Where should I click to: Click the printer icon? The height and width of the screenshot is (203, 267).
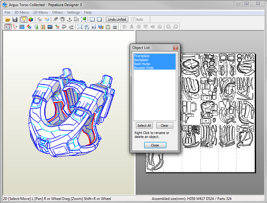(x=115, y=27)
